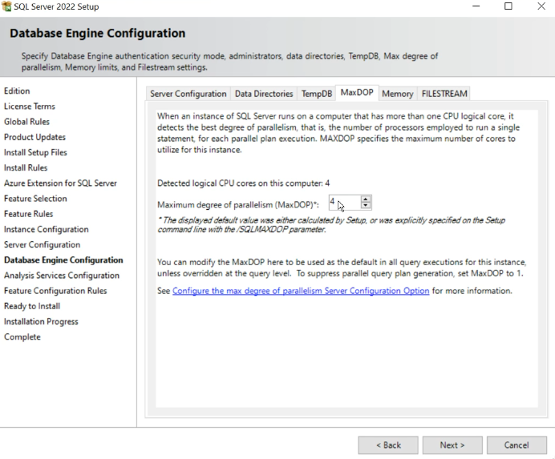
Task: Click Installation Progress in the sidebar
Action: point(41,321)
